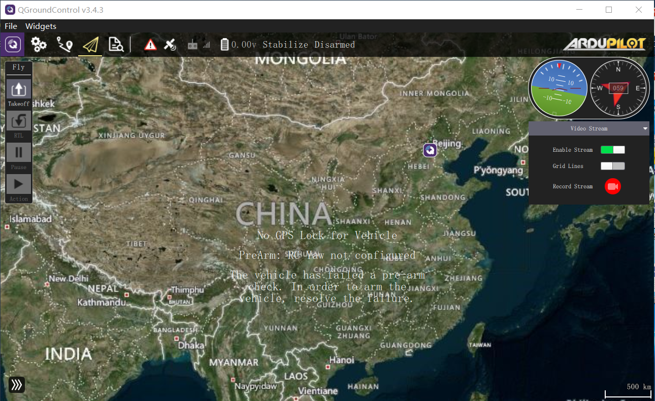
Task: Toggle the Grid Lines switch
Action: pos(613,166)
